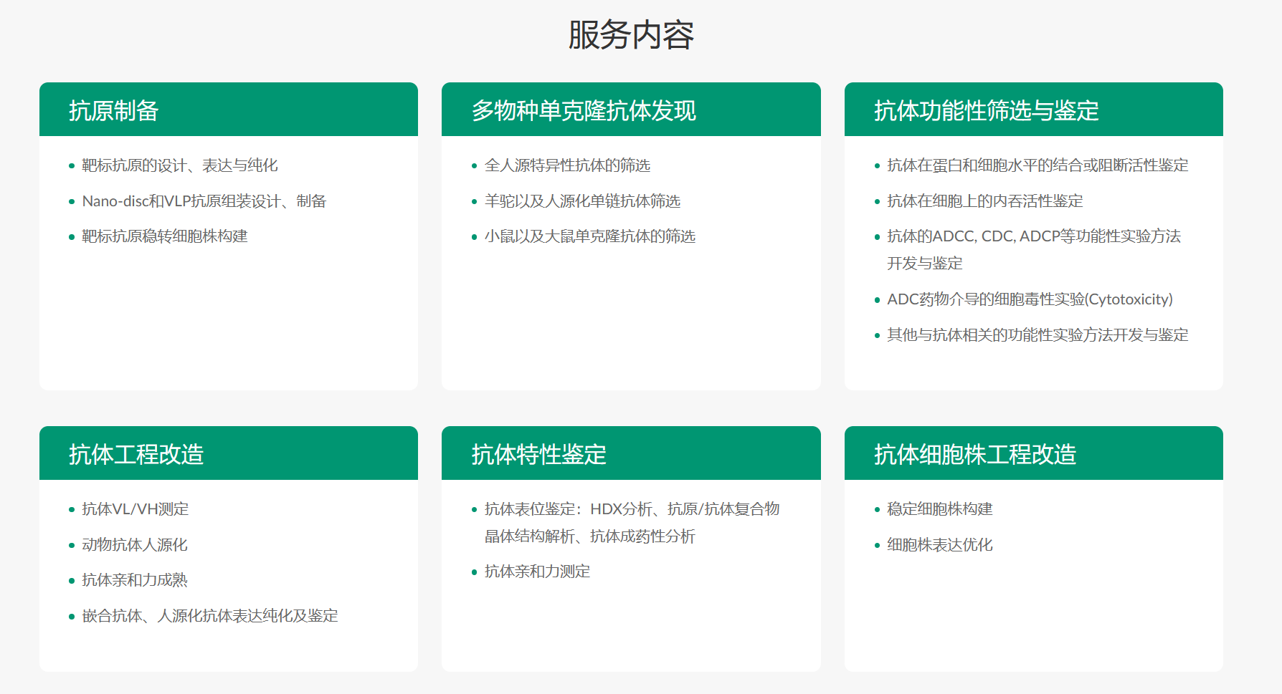
Task: Select the 抗体VL/VH测定 list item
Action: (135, 509)
